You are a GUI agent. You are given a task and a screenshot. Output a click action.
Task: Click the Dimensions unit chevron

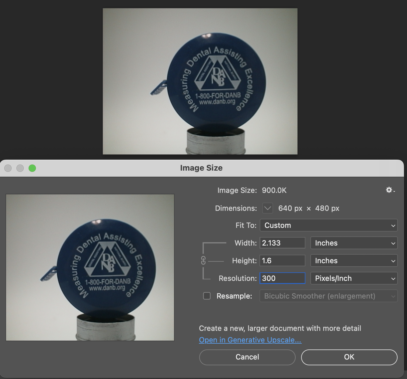pyautogui.click(x=267, y=208)
